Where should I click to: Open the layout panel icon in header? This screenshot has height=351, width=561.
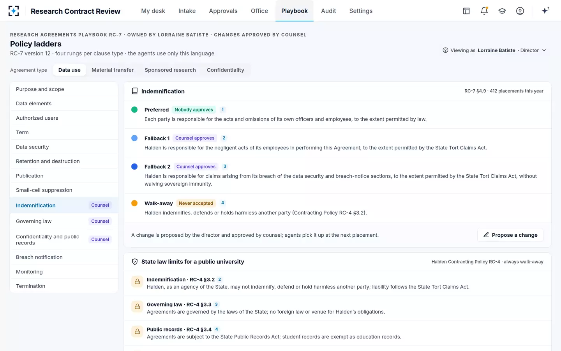coord(466,11)
